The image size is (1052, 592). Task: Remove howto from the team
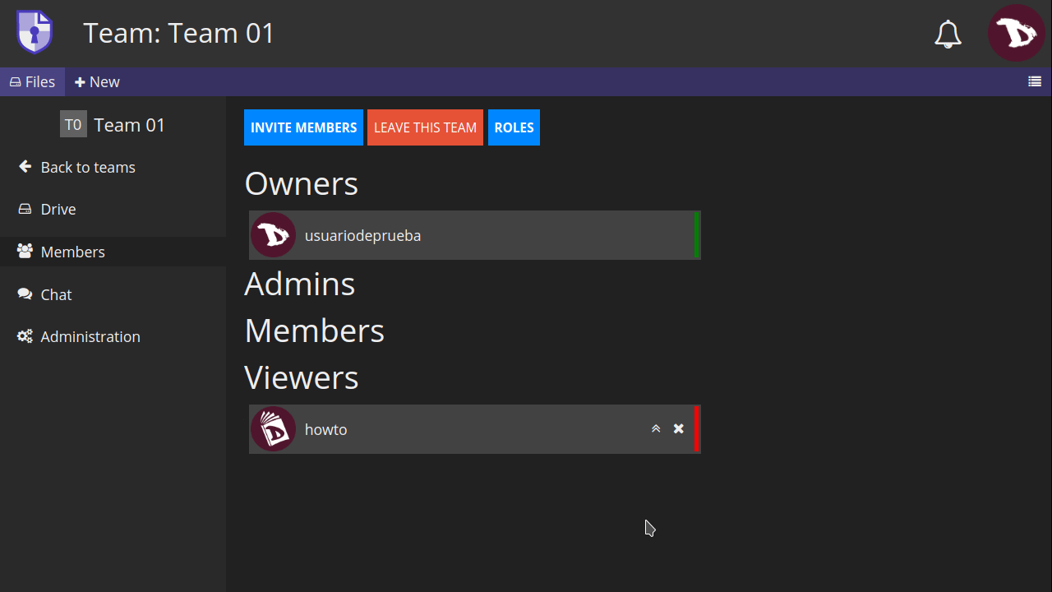(679, 428)
